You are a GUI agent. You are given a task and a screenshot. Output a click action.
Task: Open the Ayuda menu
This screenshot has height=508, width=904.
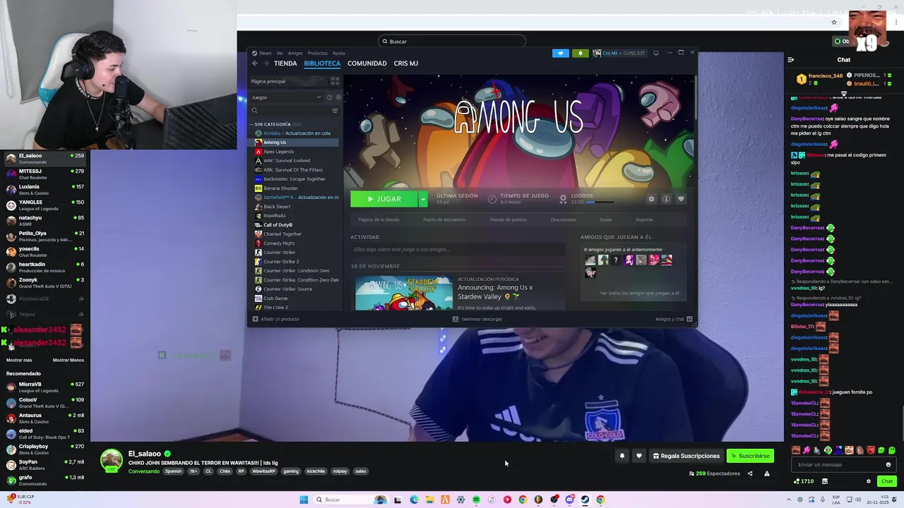339,53
